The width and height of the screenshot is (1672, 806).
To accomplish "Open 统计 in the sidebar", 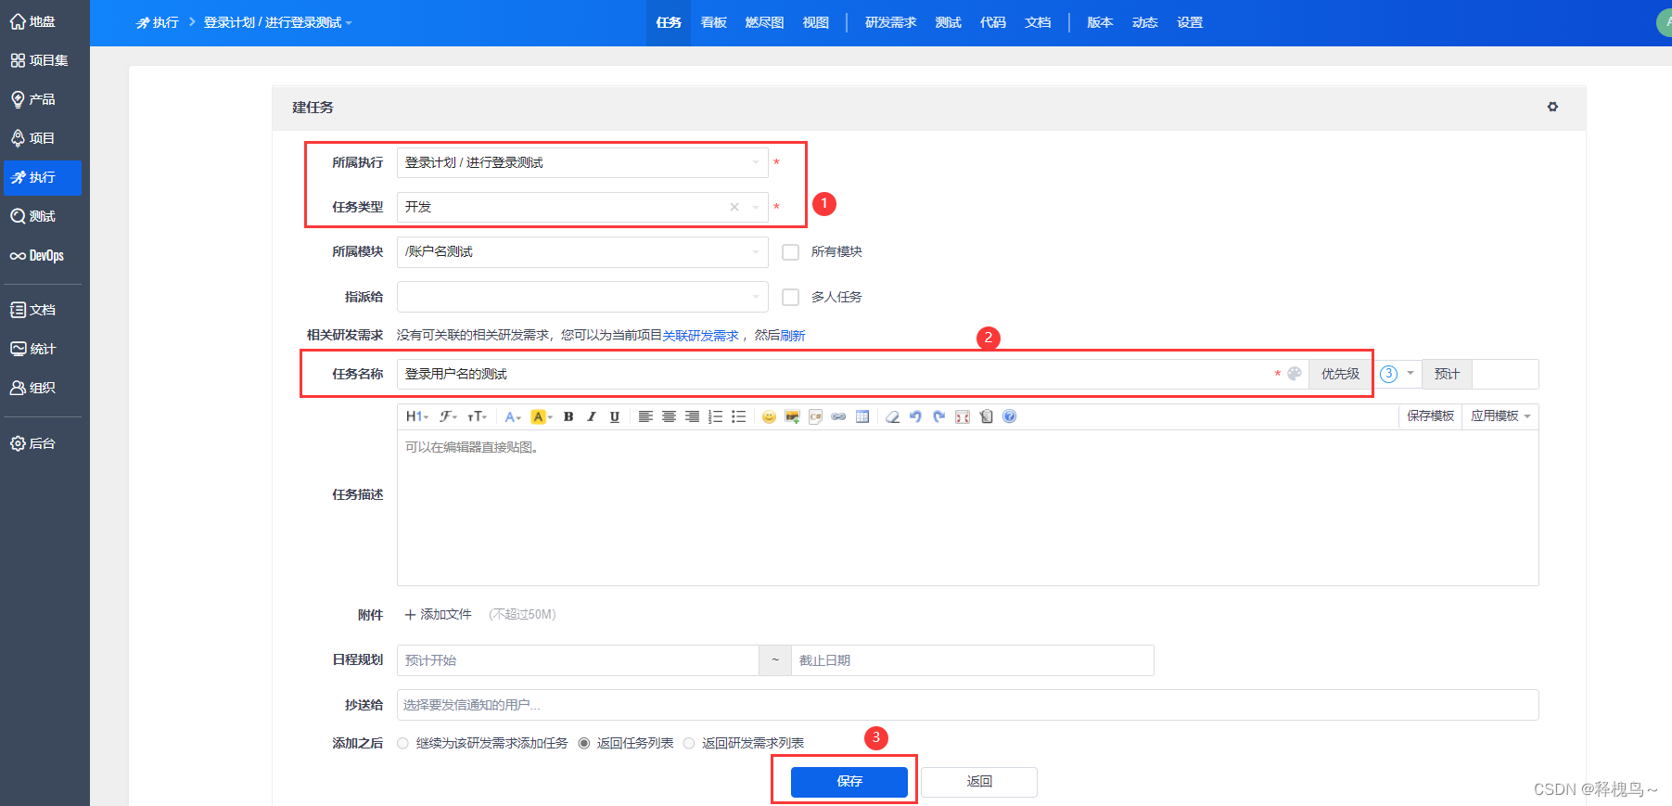I will click(x=43, y=349).
